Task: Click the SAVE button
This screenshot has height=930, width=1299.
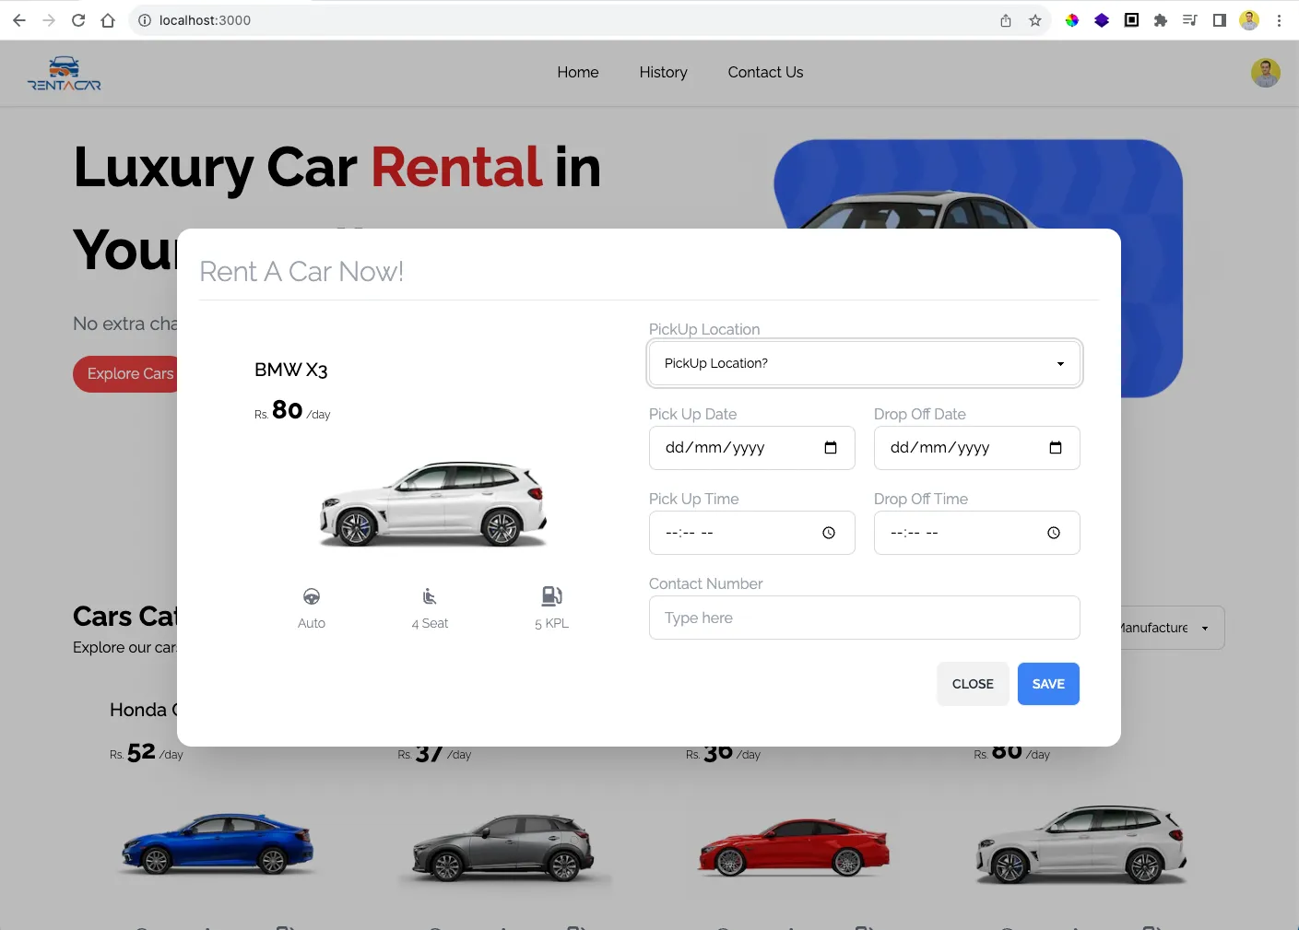Action: click(1048, 684)
